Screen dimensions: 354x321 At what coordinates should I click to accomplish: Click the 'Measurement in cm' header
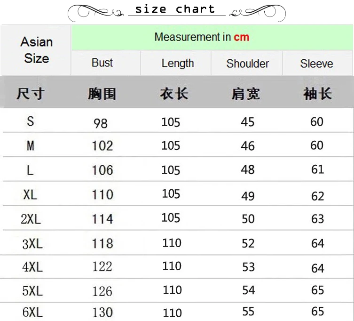pyautogui.click(x=202, y=37)
